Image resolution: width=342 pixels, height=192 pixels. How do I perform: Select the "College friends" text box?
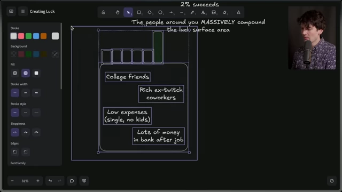[x=128, y=77]
